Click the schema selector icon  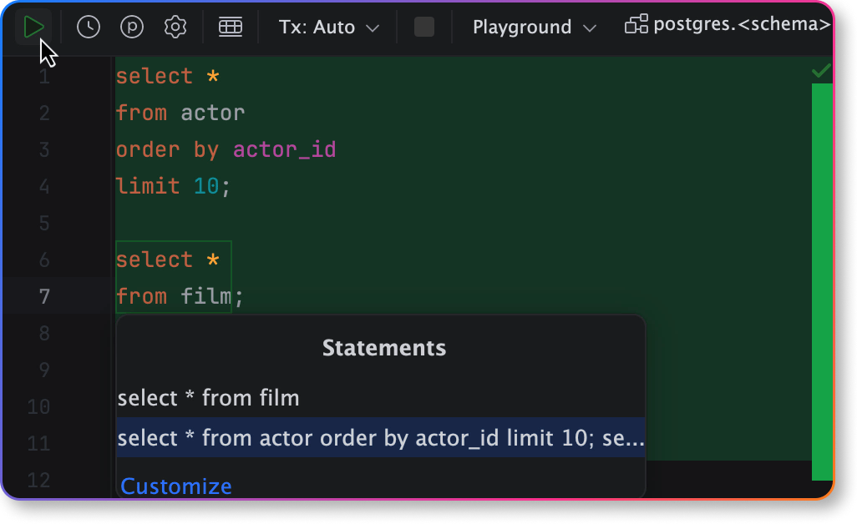pos(636,24)
